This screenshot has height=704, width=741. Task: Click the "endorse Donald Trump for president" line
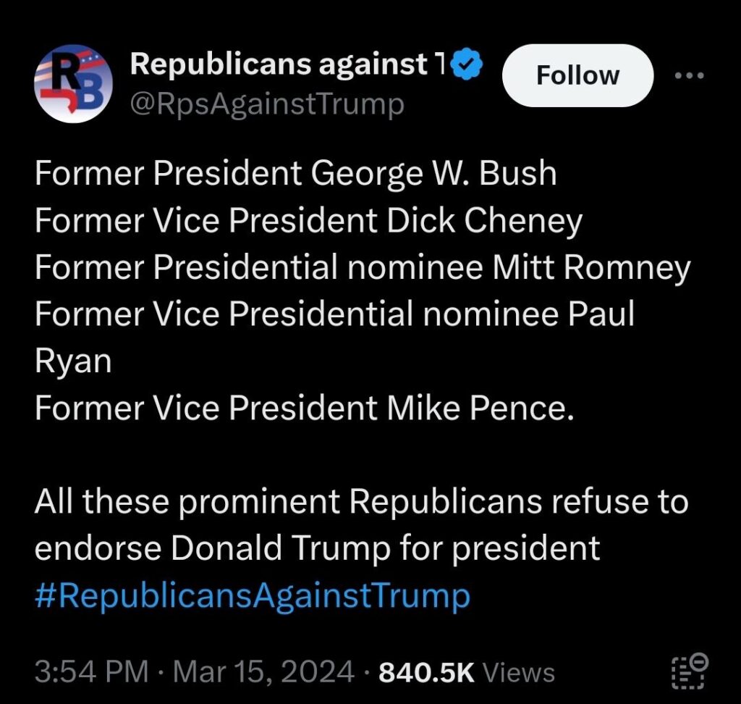click(317, 549)
